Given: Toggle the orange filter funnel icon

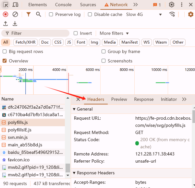Looking at the screenshot, I should pos(29,14).
